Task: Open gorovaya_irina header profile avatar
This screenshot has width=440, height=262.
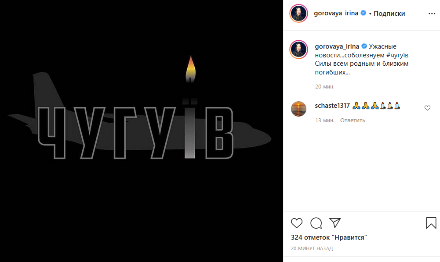Action: [x=298, y=13]
